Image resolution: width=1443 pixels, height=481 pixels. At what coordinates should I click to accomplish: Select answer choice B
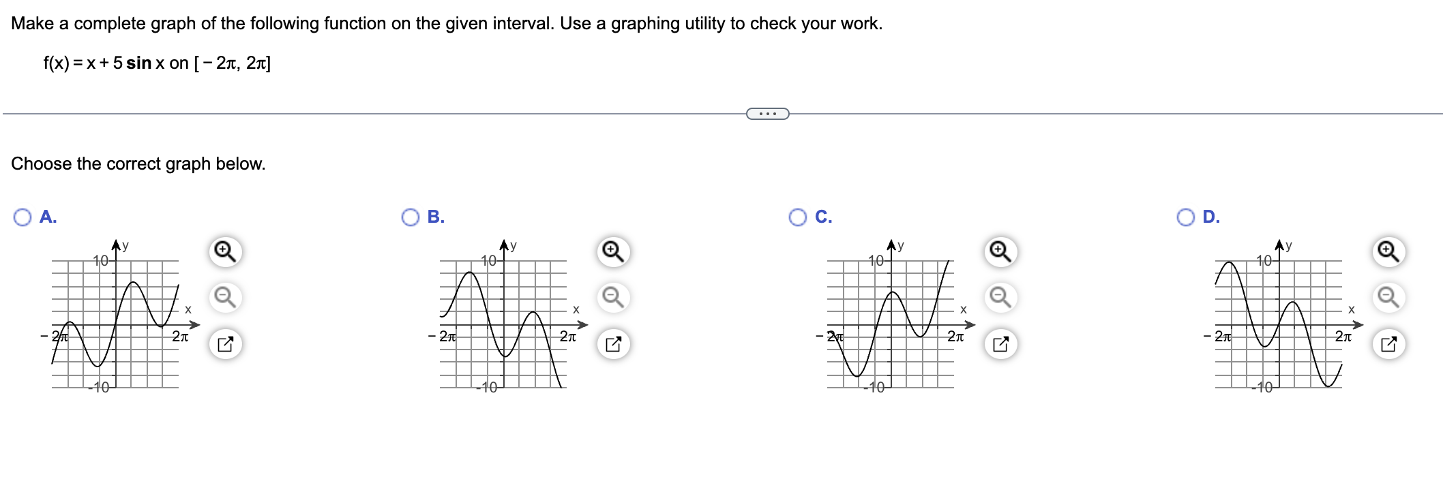410,218
